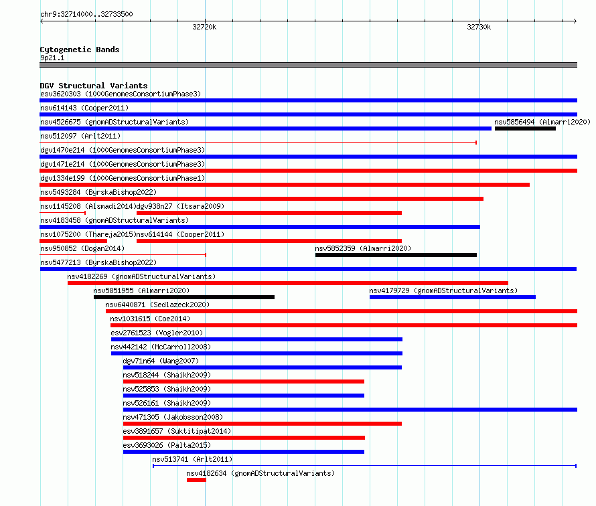Click the DGV Structural Variants track title

click(94, 86)
